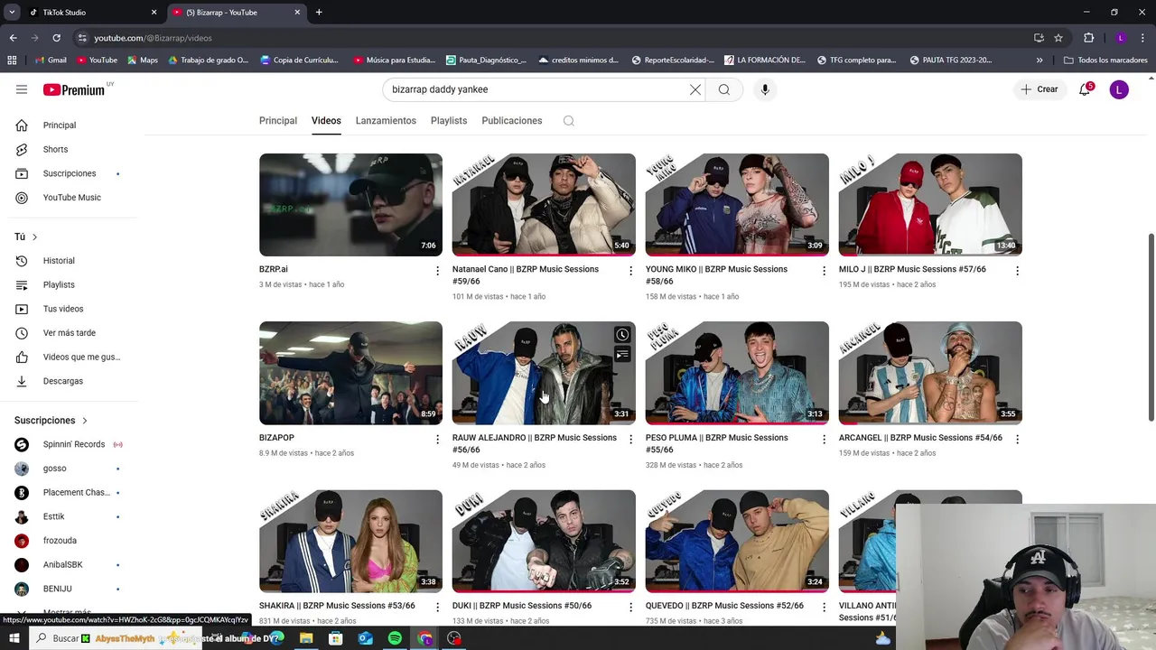
Task: Open options menu for BZRP.ai video
Action: pos(437,271)
